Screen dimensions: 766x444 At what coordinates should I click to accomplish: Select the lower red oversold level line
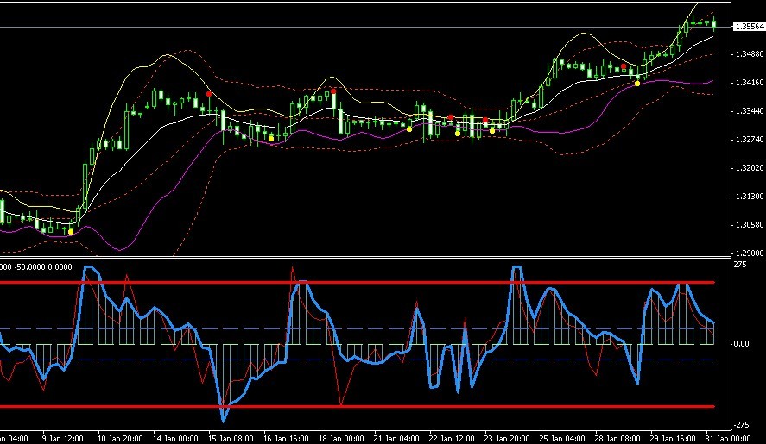(358, 406)
